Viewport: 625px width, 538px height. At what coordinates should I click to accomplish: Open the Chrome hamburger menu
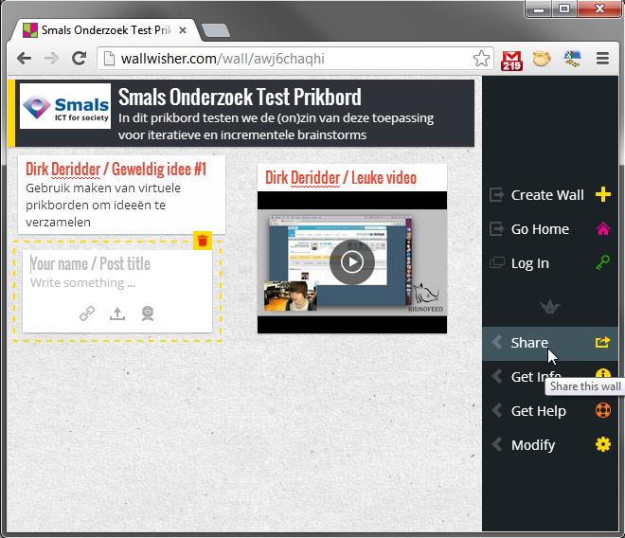point(602,58)
